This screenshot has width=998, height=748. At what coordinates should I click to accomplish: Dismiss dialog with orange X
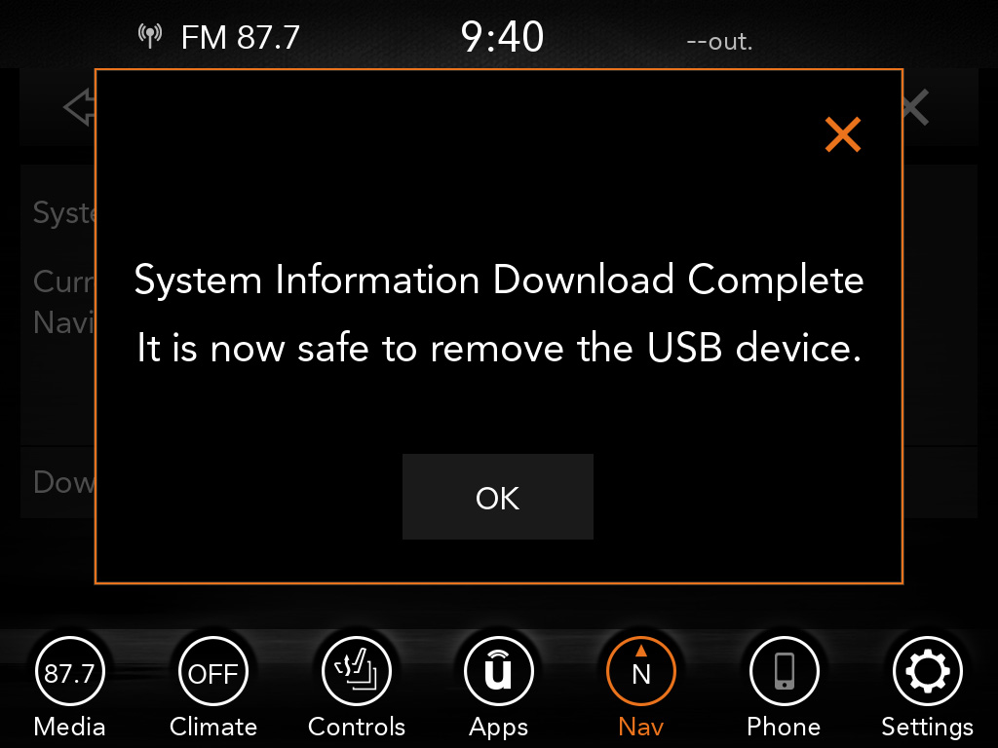click(843, 134)
